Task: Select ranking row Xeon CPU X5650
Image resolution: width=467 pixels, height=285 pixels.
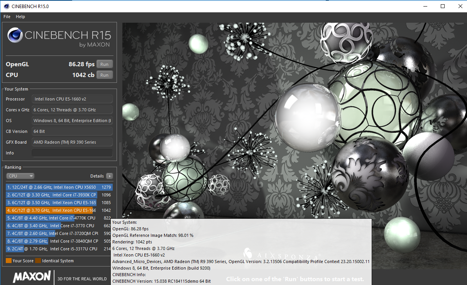Action: coord(59,187)
